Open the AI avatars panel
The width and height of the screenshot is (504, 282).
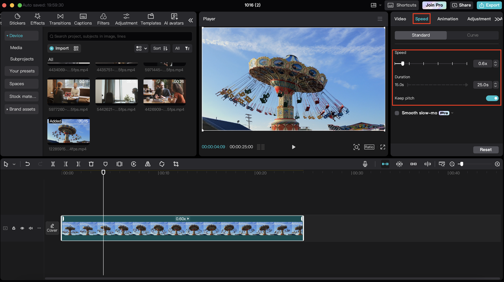[174, 19]
